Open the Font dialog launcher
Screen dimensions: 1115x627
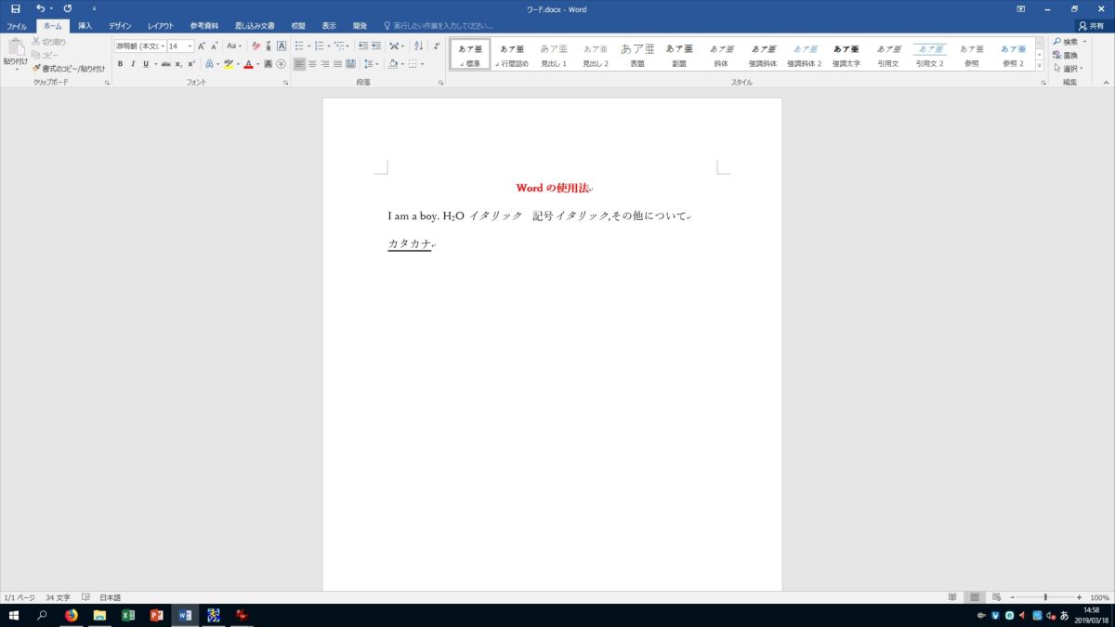pyautogui.click(x=285, y=83)
